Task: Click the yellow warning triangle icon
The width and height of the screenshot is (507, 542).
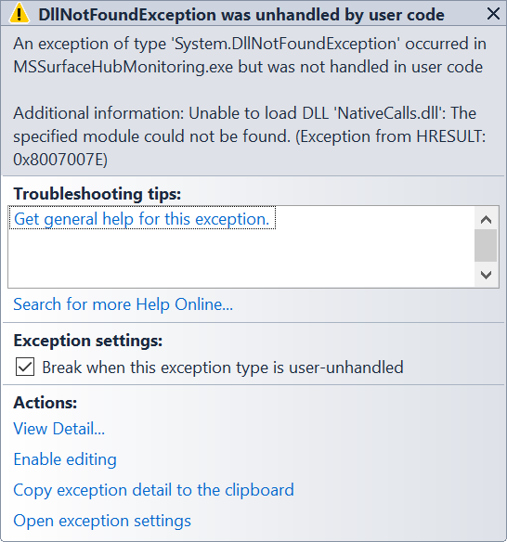Action: tap(19, 14)
